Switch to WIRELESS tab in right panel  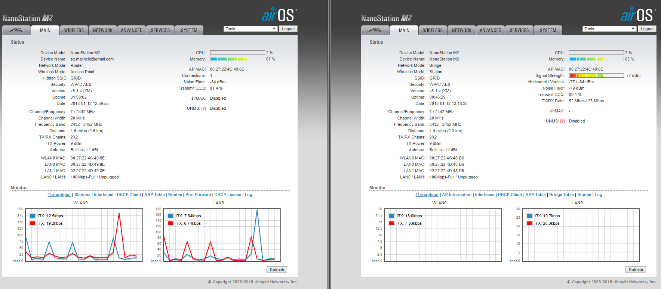point(433,30)
